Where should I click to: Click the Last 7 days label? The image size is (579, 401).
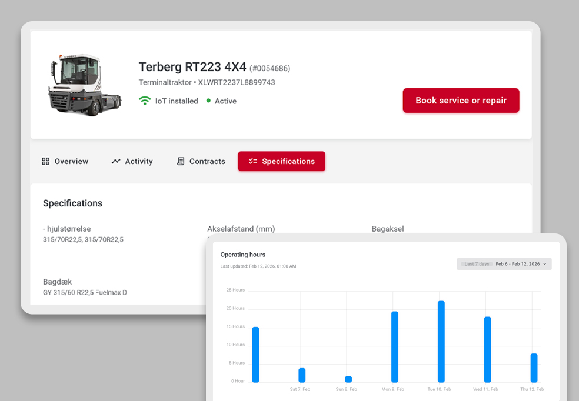click(x=477, y=264)
